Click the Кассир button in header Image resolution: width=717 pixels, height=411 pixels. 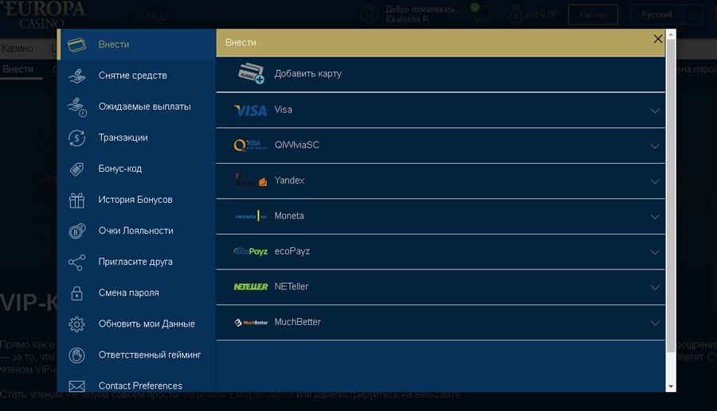pyautogui.click(x=593, y=14)
